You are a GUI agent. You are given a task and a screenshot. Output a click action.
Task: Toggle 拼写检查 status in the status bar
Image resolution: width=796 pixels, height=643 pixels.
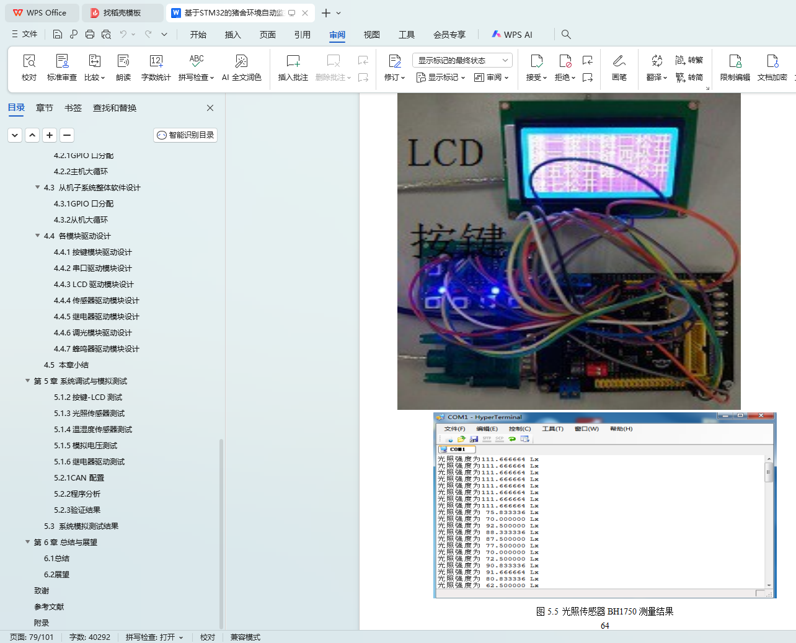[154, 637]
